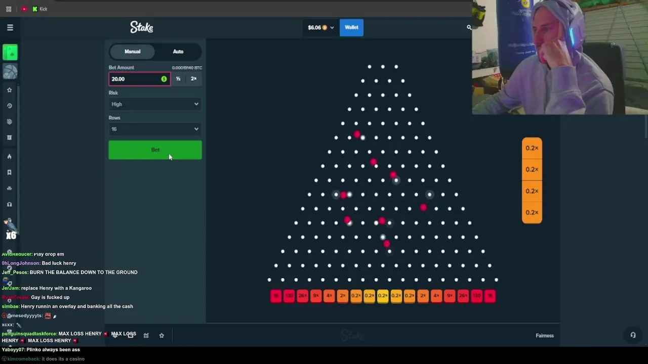Open My Bets receipt sidebar icon
648x364 pixels.
pyautogui.click(x=9, y=138)
